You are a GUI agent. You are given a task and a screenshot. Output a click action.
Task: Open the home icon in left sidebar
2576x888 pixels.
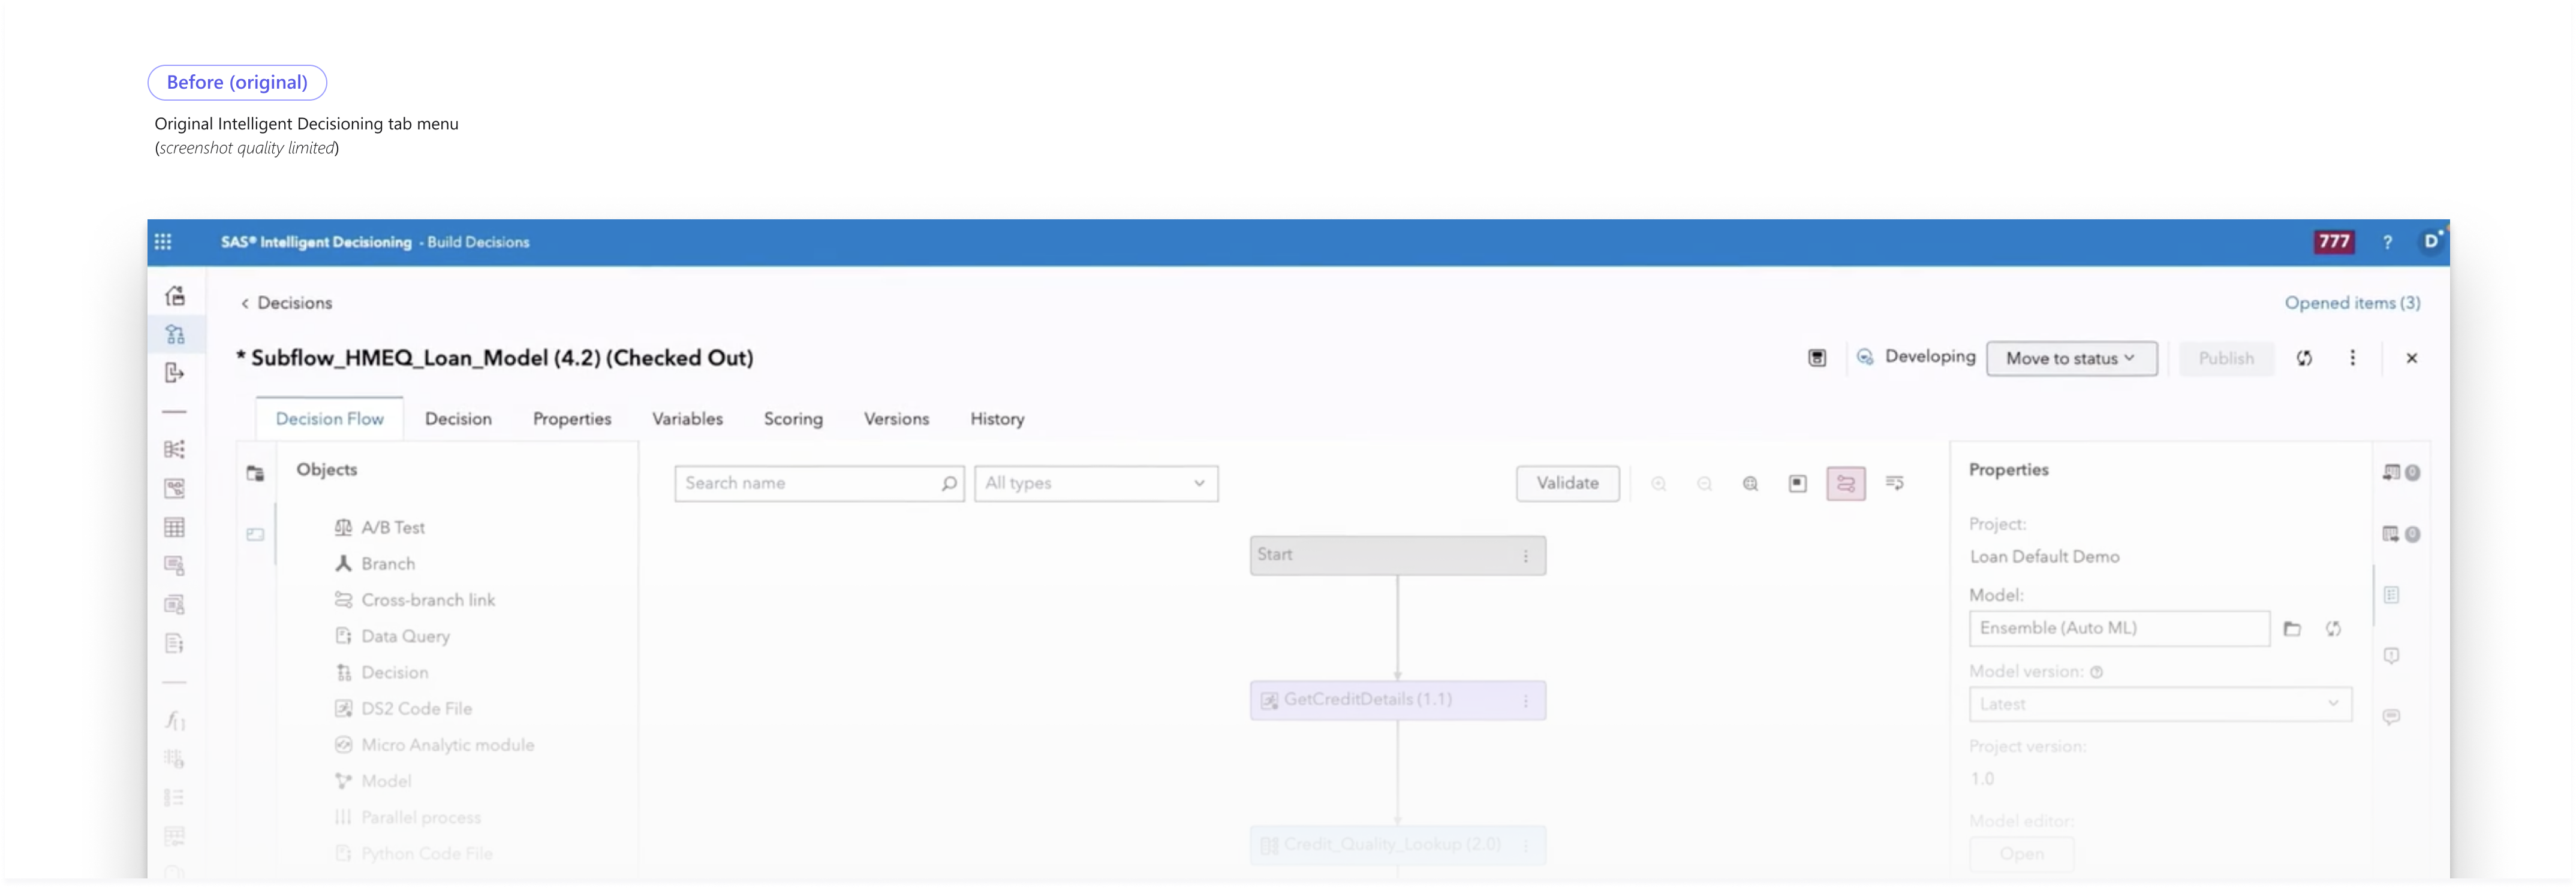[175, 295]
